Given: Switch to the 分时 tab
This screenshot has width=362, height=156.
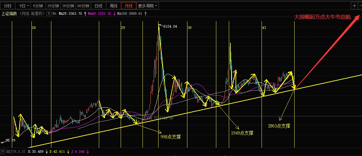Looking at the screenshot, I should point(8,5).
